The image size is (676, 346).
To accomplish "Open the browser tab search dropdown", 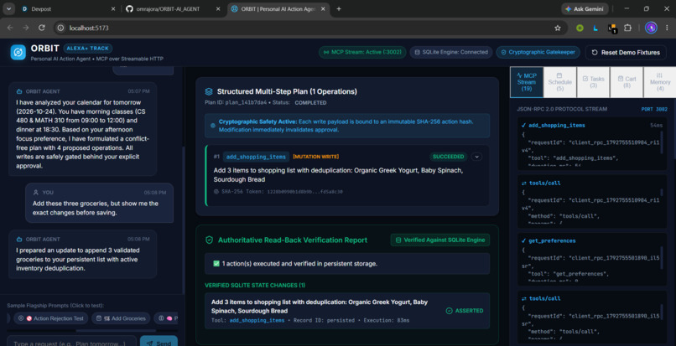I will pos(8,8).
